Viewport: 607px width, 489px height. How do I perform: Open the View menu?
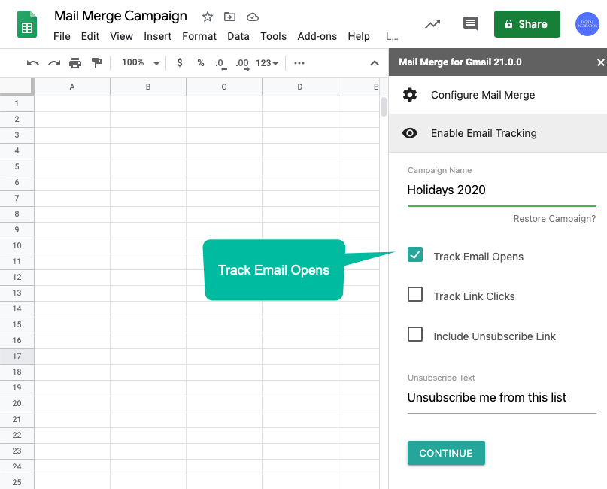coord(121,36)
